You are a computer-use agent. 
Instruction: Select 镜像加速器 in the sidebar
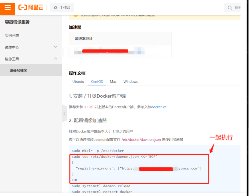point(31,70)
